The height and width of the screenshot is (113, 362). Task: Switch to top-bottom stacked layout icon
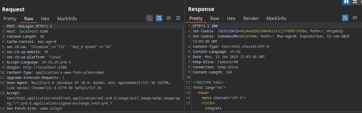355,2
